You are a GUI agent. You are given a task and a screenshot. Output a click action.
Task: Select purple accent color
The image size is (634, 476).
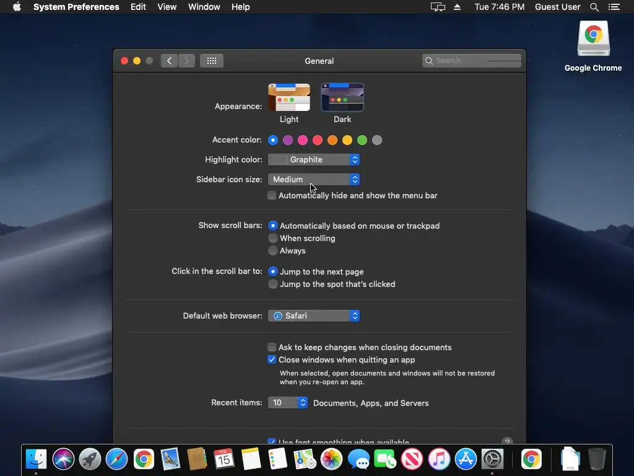[x=288, y=140]
